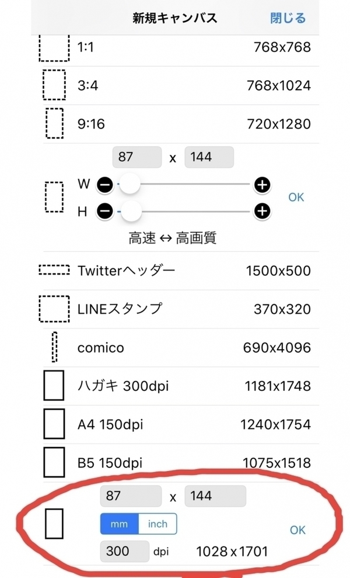The width and height of the screenshot is (350, 578).
Task: Edit the 300 dpi input field
Action: click(x=124, y=551)
